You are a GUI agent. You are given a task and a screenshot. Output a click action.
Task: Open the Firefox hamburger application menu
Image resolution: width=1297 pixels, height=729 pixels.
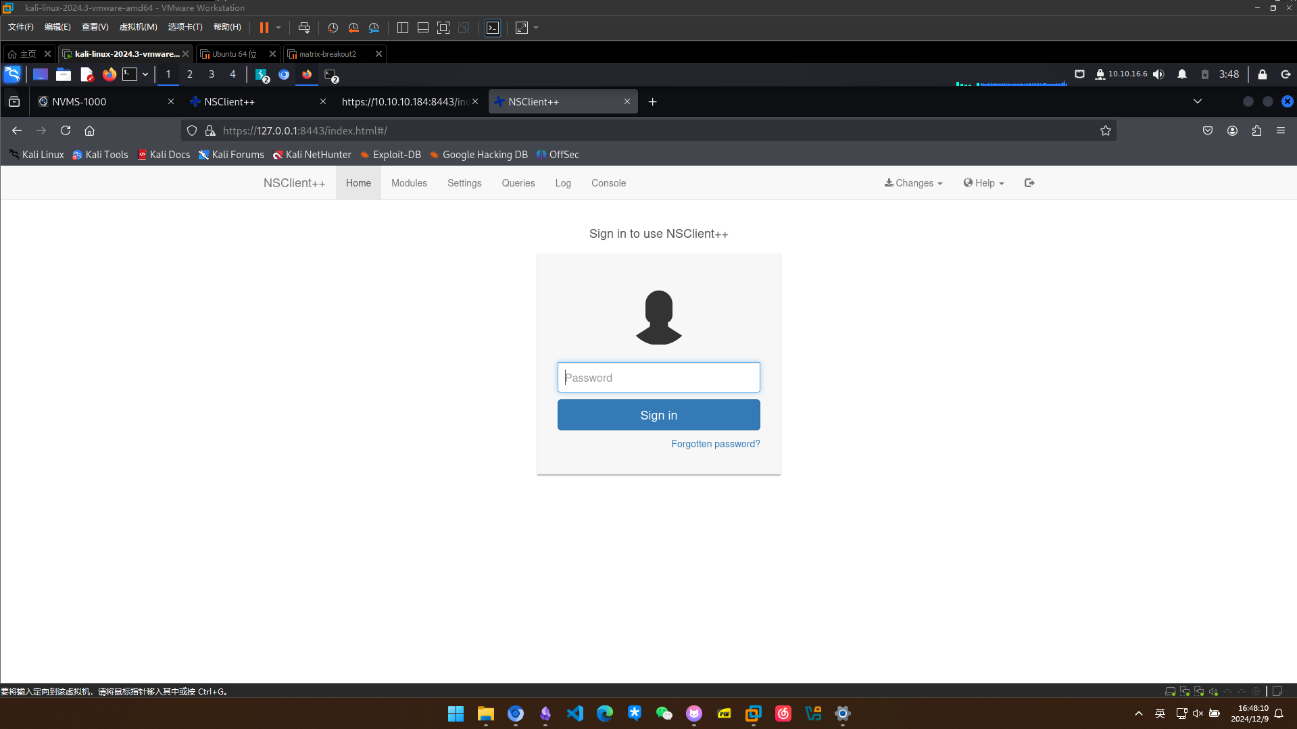[x=1281, y=130]
